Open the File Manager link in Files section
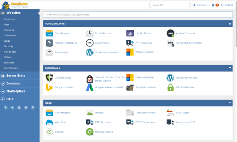The width and height of the screenshot is (237, 142). tap(62, 113)
